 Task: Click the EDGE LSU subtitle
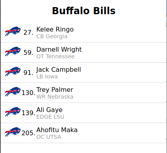tap(50, 117)
